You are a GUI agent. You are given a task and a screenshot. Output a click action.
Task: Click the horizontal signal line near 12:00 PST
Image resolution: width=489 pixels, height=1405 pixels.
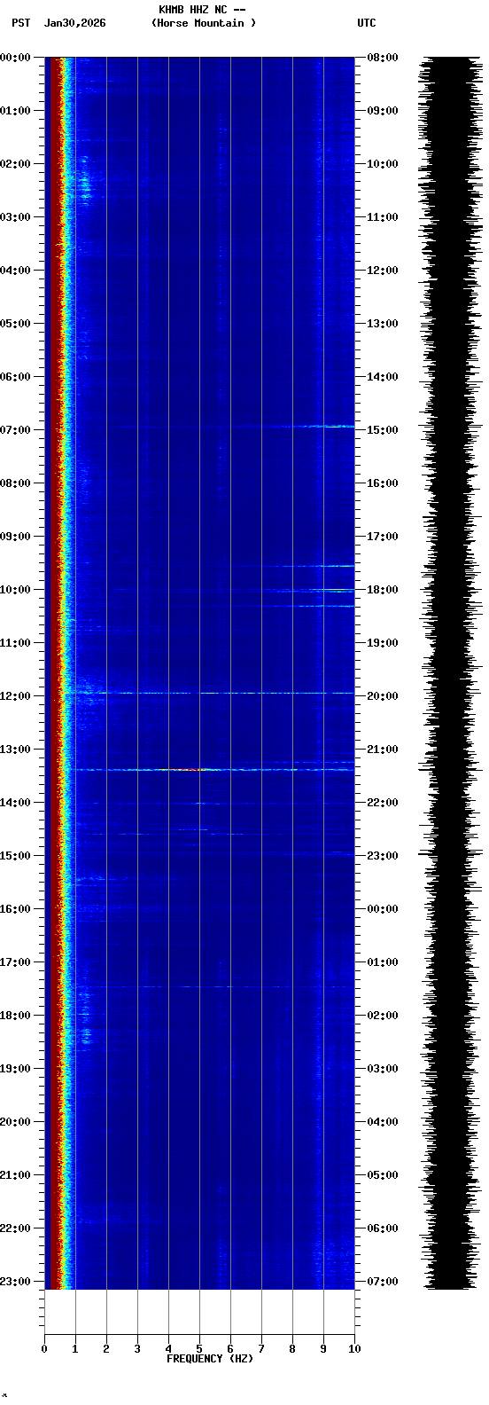click(x=213, y=693)
